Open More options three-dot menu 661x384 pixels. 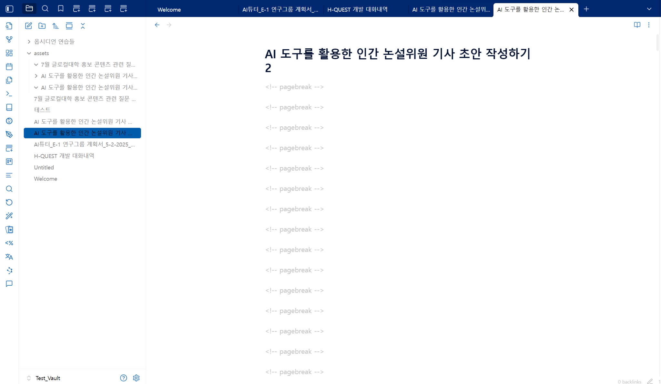pyautogui.click(x=649, y=25)
